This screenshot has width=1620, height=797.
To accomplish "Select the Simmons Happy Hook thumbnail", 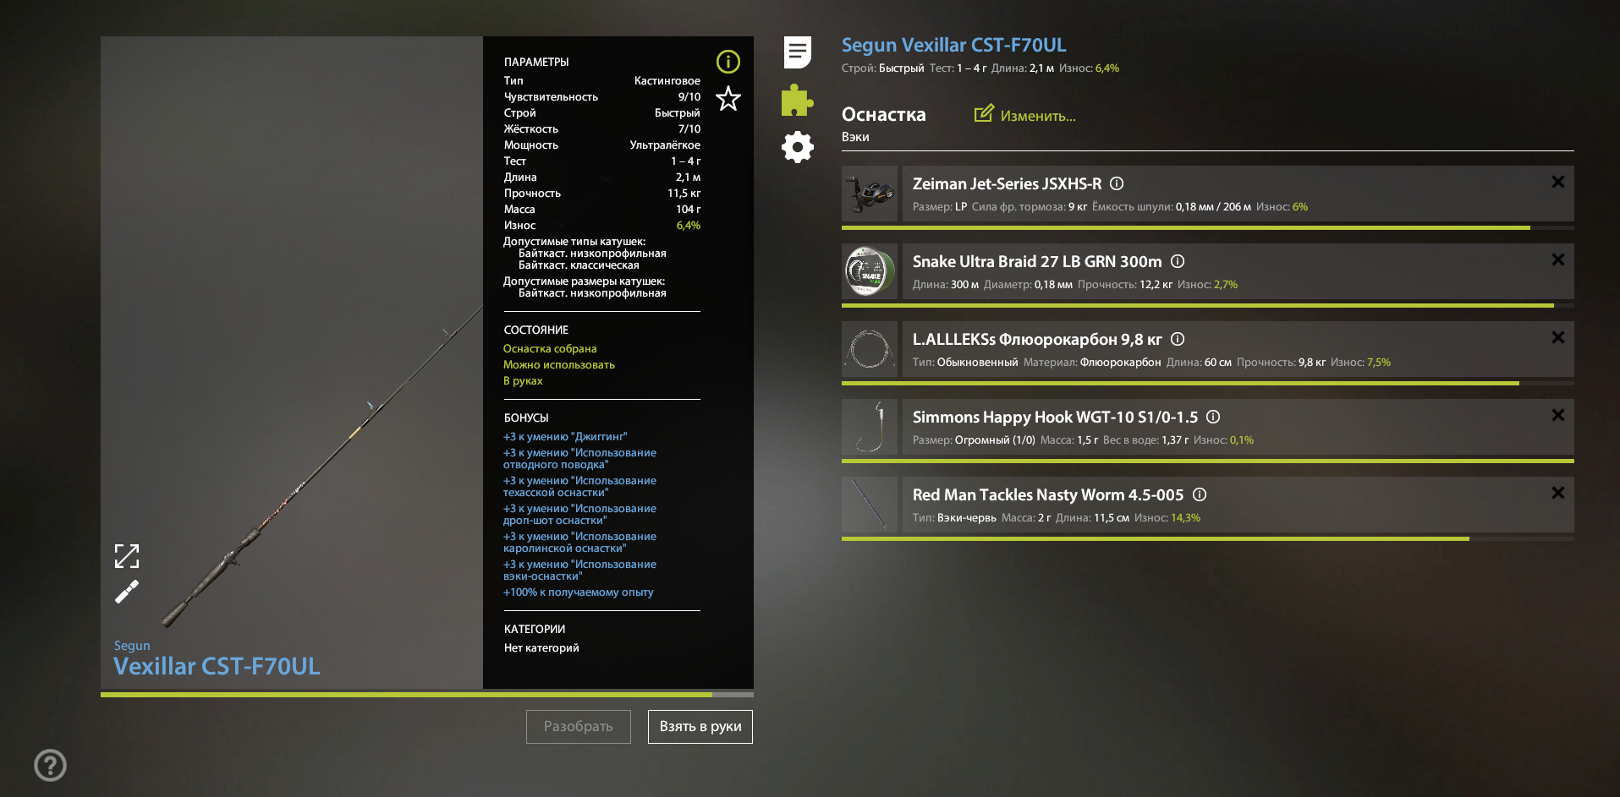I will [870, 427].
